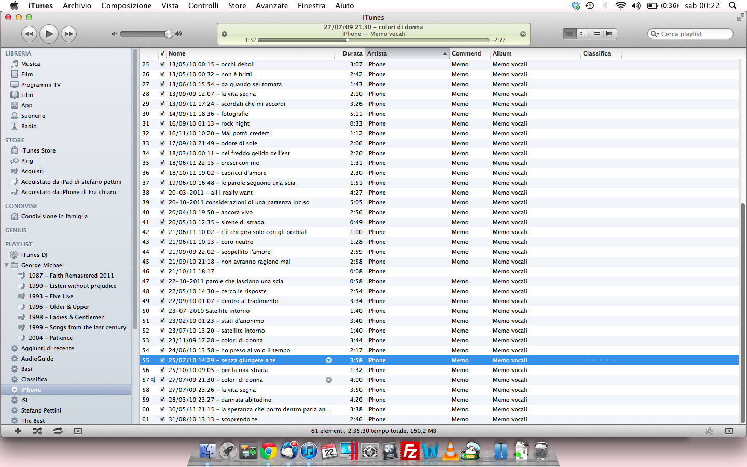Sort by Commenti column header
The image size is (747, 467).
[470, 53]
